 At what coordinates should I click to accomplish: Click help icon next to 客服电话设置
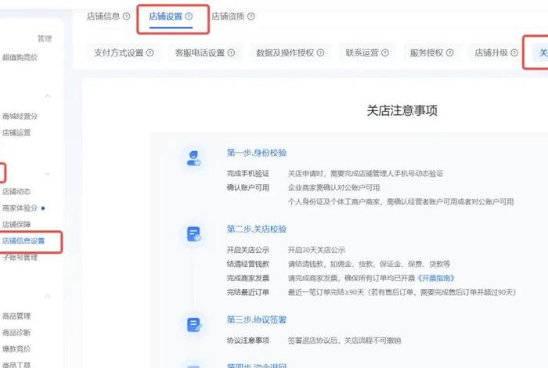tap(231, 52)
